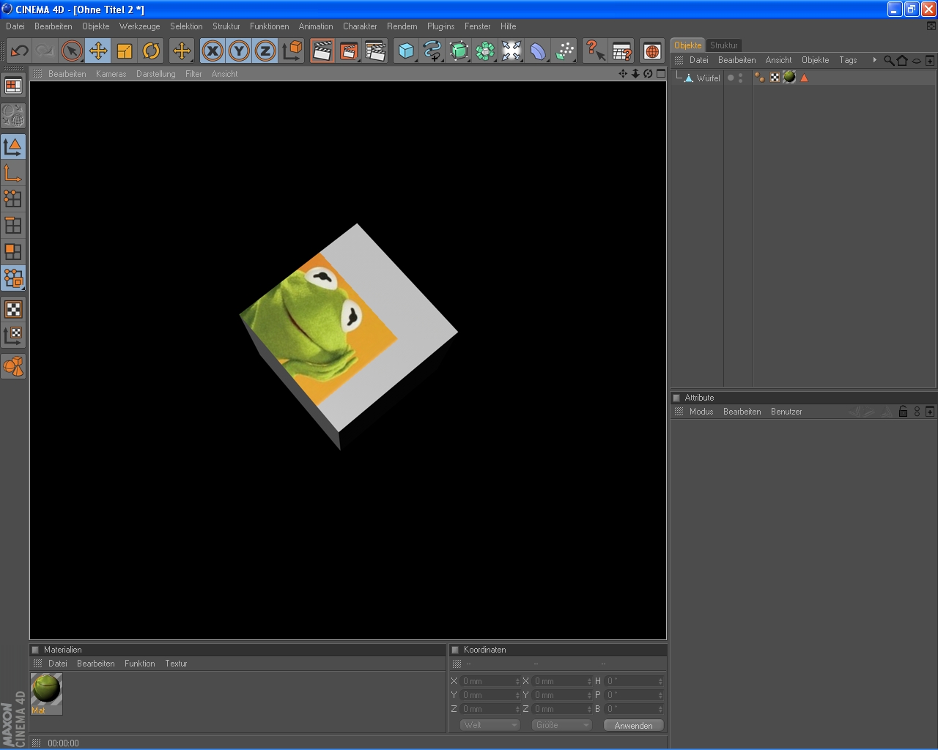Switch to the Objekte tab
Viewport: 938px width, 750px height.
(688, 45)
